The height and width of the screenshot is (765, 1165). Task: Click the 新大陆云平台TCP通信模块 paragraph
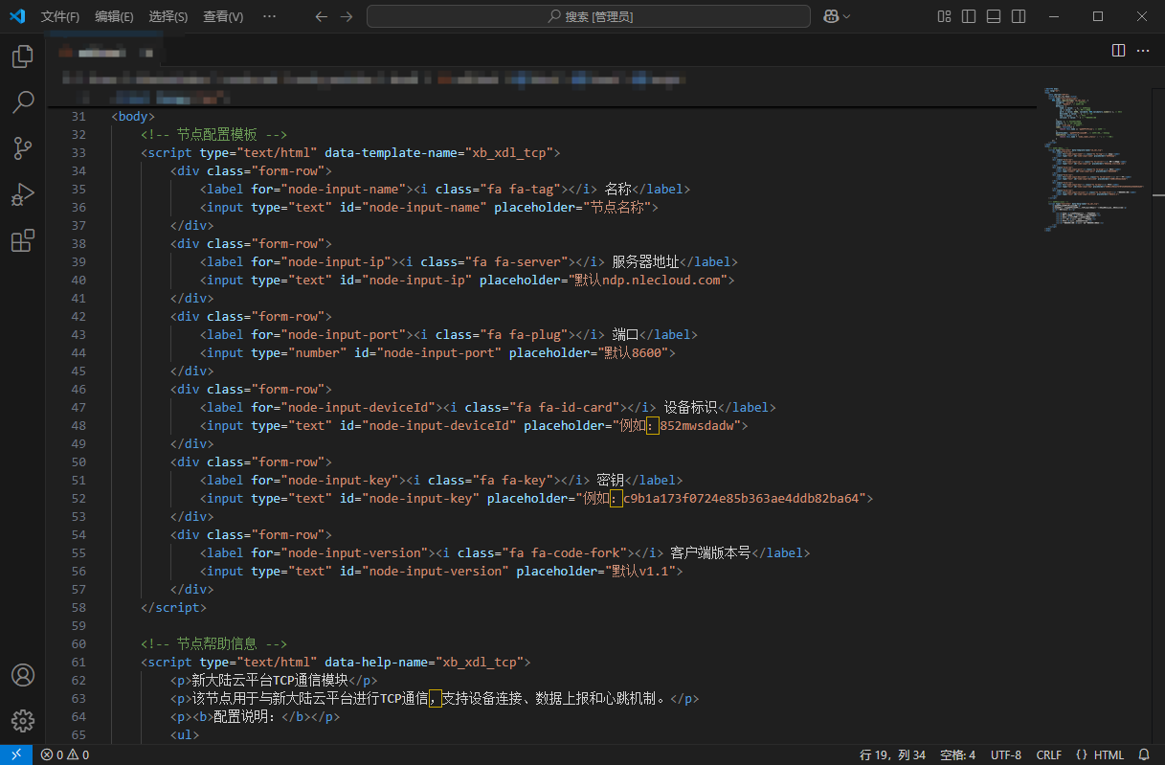pos(270,680)
